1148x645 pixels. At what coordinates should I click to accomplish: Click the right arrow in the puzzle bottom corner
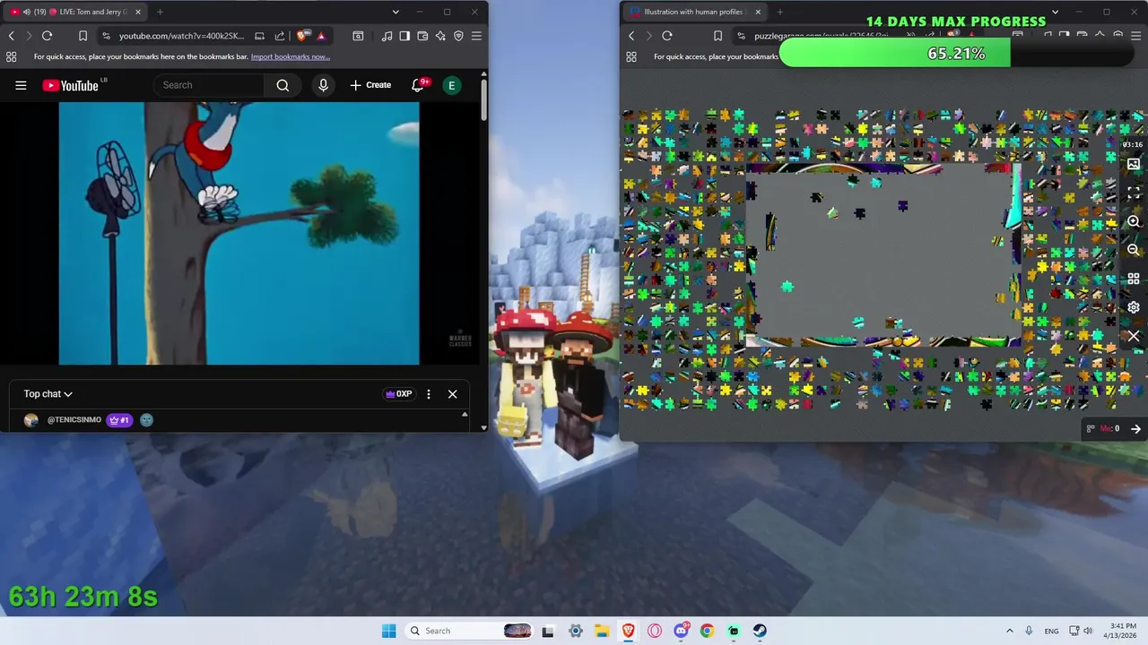click(x=1135, y=429)
